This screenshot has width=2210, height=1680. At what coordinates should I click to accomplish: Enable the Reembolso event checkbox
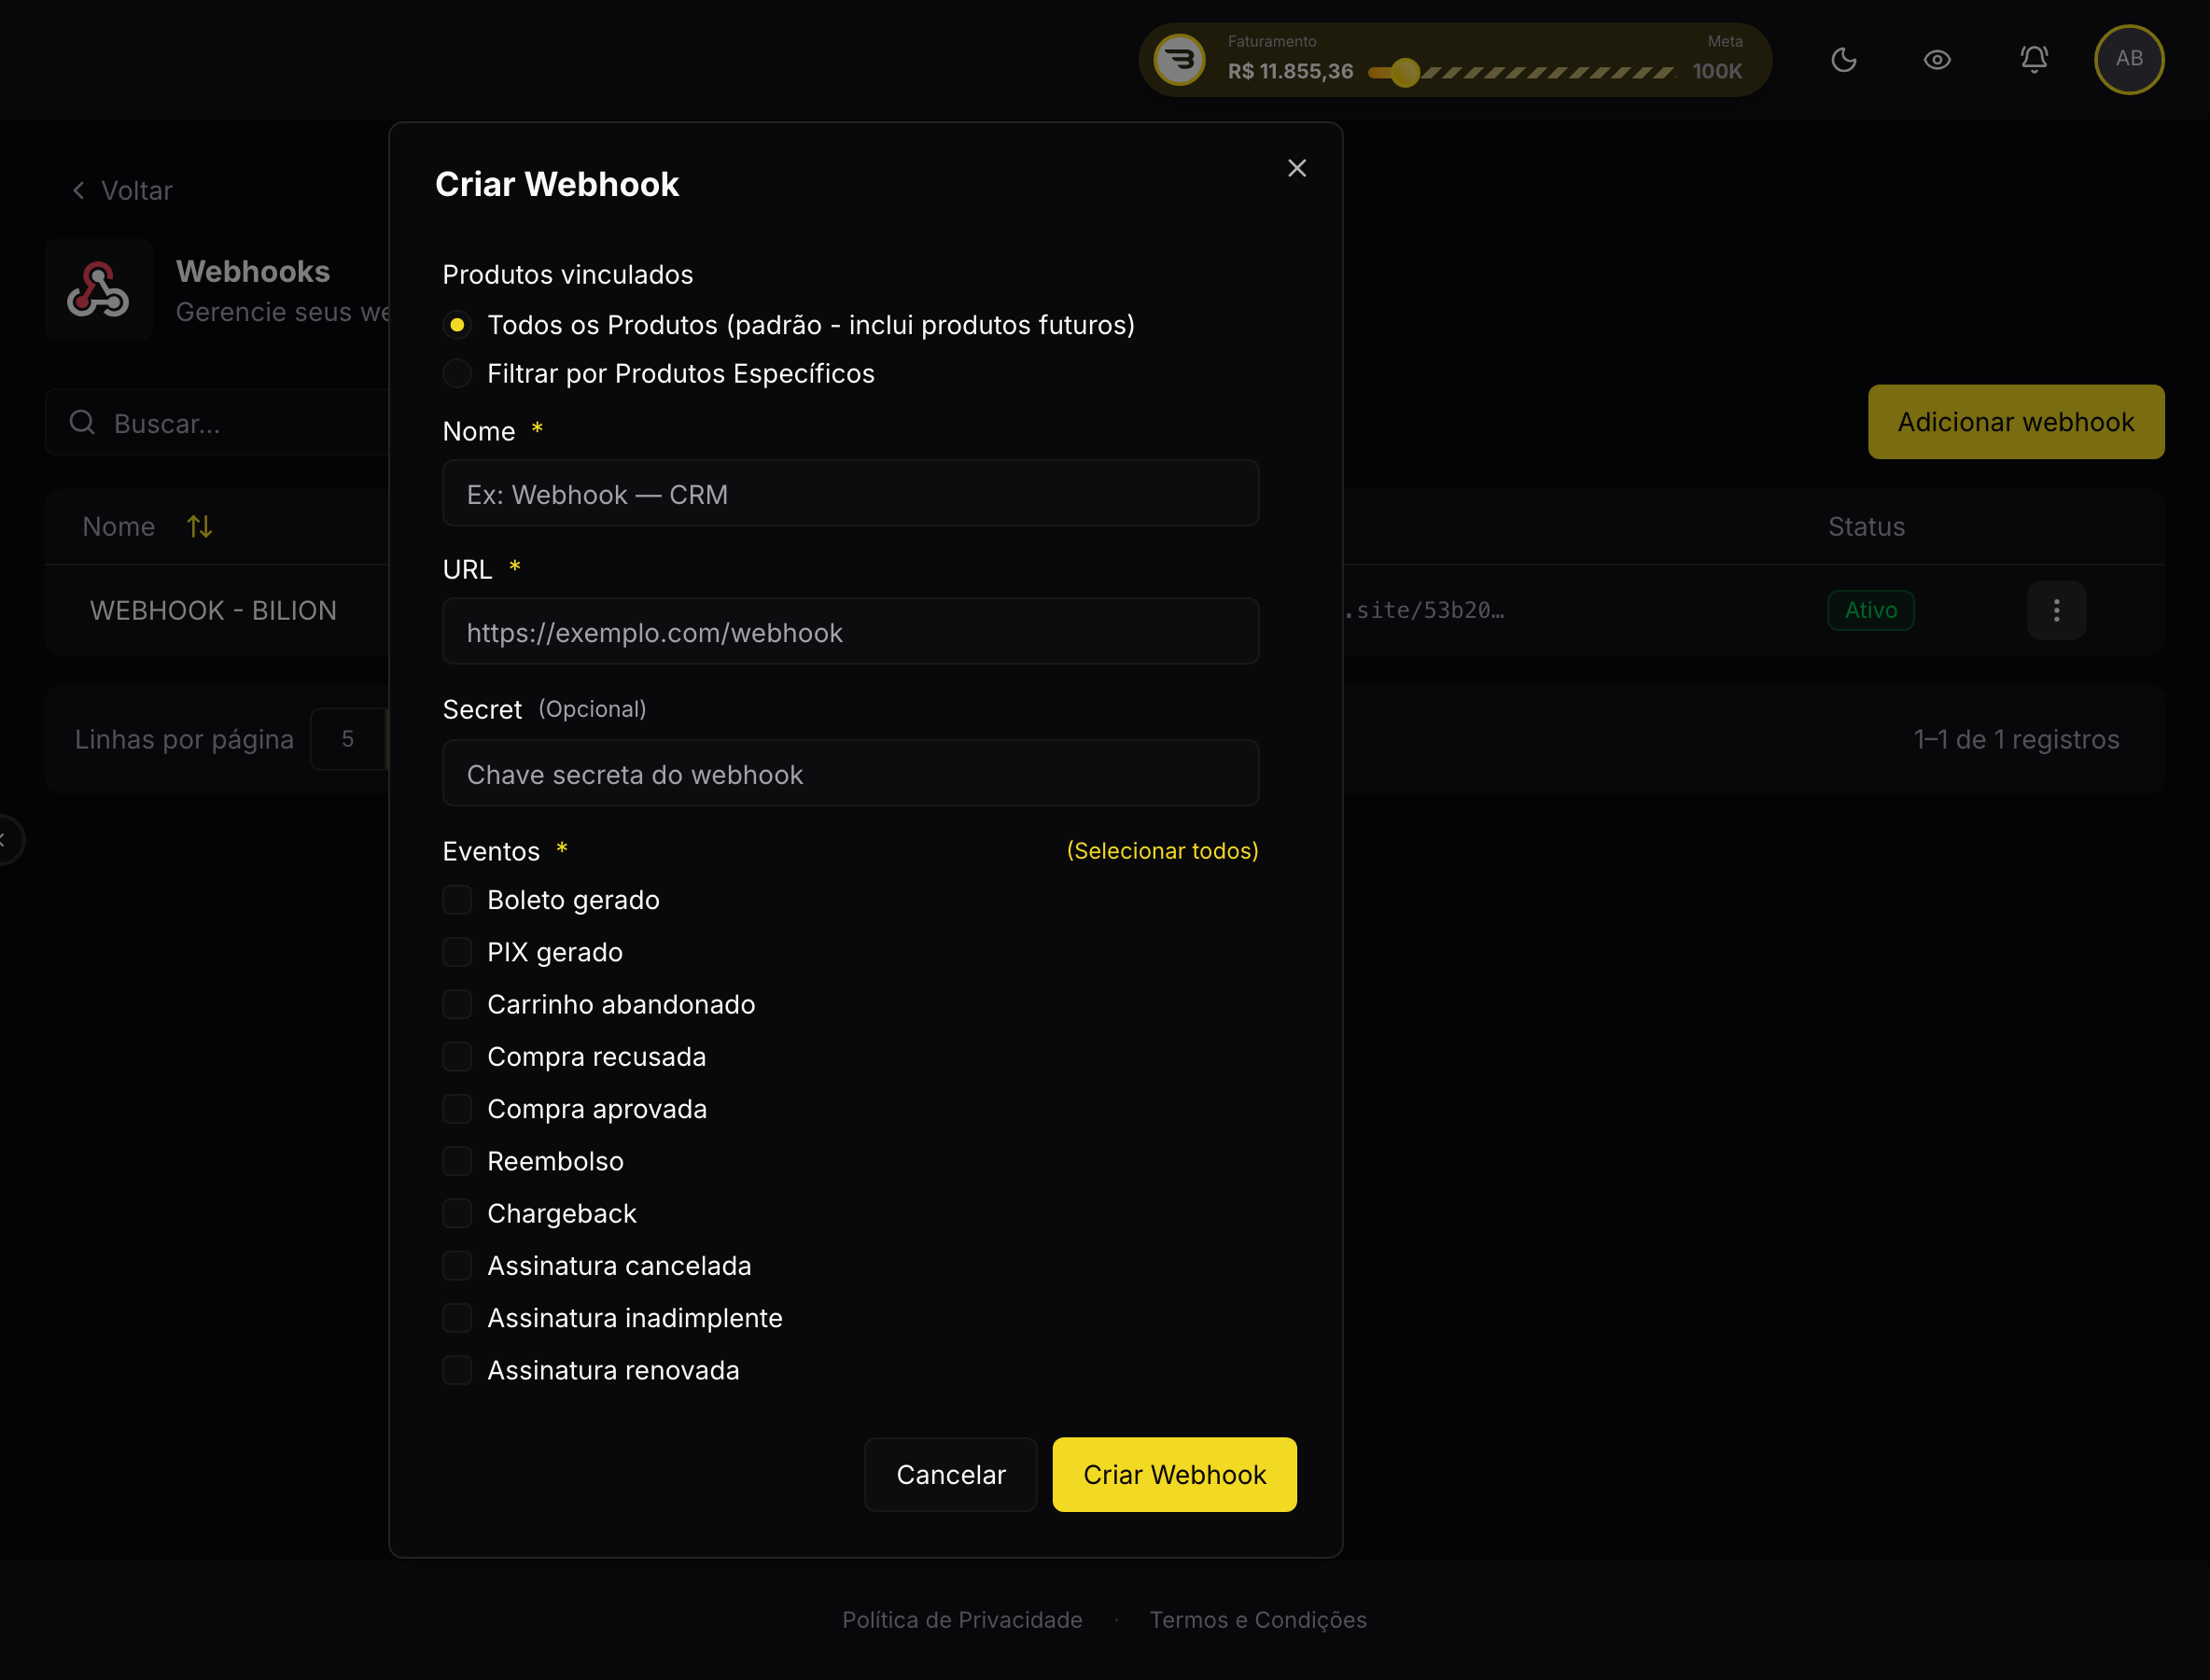pyautogui.click(x=457, y=1161)
